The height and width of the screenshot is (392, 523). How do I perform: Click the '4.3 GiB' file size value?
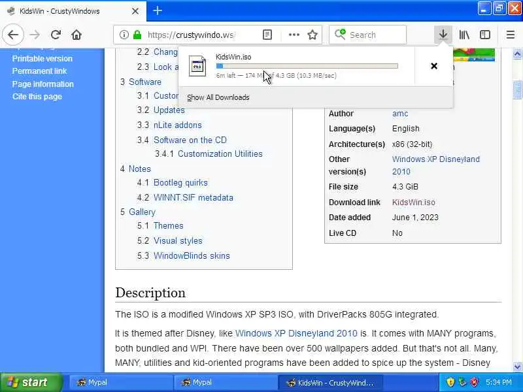[405, 187]
